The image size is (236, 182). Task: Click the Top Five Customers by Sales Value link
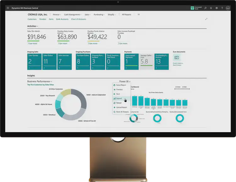(x=41, y=85)
